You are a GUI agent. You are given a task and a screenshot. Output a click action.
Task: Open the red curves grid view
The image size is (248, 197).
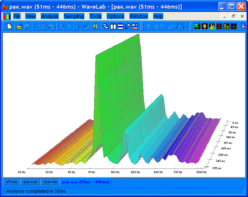(219, 26)
